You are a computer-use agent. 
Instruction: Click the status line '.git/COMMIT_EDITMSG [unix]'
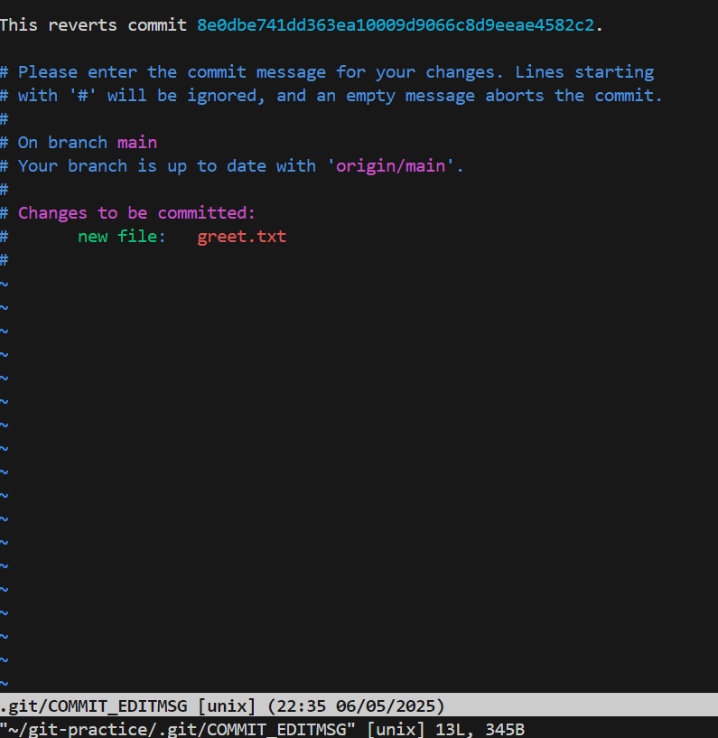(x=127, y=706)
